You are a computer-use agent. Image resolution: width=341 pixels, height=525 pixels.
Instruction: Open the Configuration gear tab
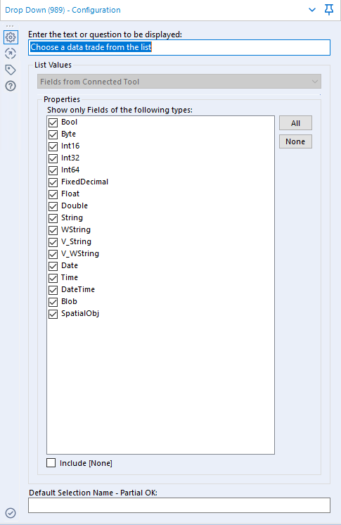click(11, 37)
